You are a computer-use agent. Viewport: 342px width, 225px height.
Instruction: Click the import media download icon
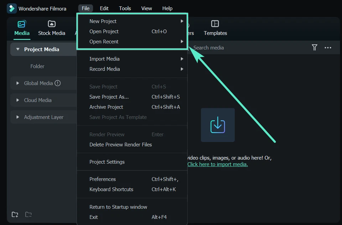tap(218, 125)
